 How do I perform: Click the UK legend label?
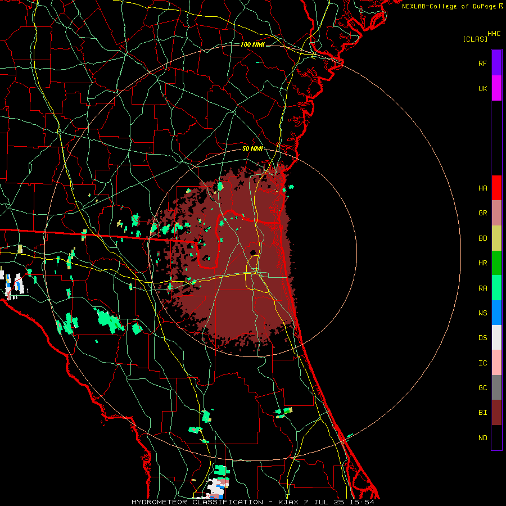tap(482, 89)
